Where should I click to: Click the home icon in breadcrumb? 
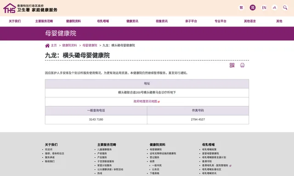coord(47,45)
